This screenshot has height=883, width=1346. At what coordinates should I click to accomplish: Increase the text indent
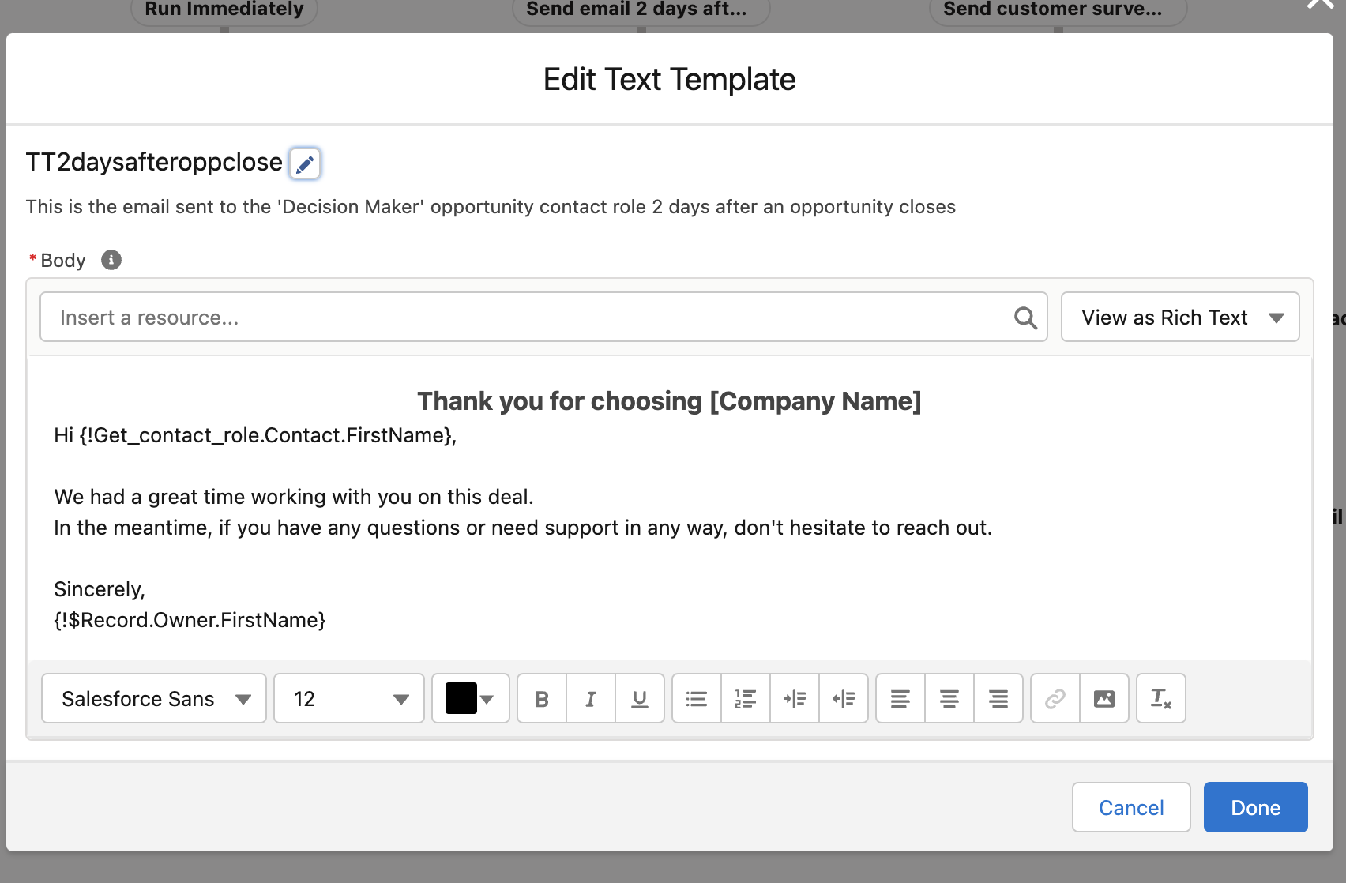795,699
